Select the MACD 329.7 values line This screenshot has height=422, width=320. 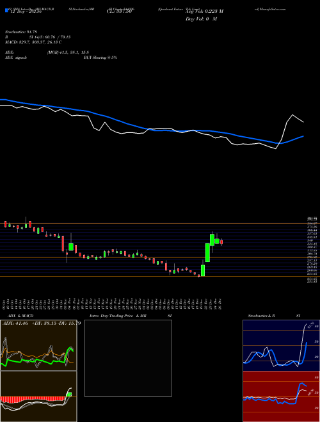click(x=33, y=42)
